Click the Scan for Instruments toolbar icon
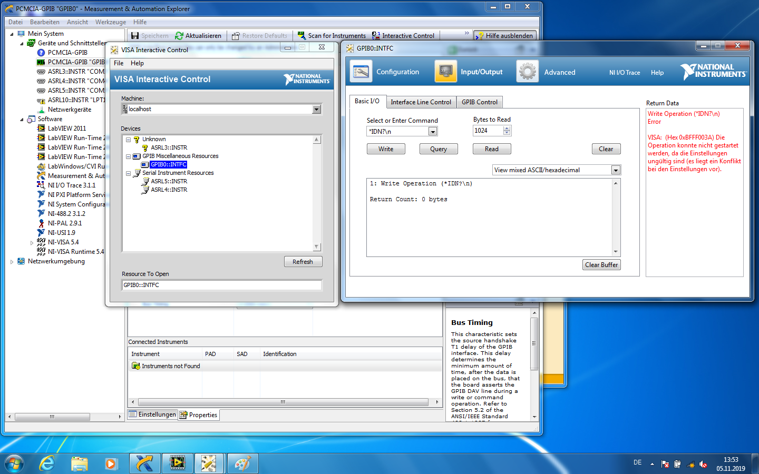The image size is (759, 474). pos(301,35)
